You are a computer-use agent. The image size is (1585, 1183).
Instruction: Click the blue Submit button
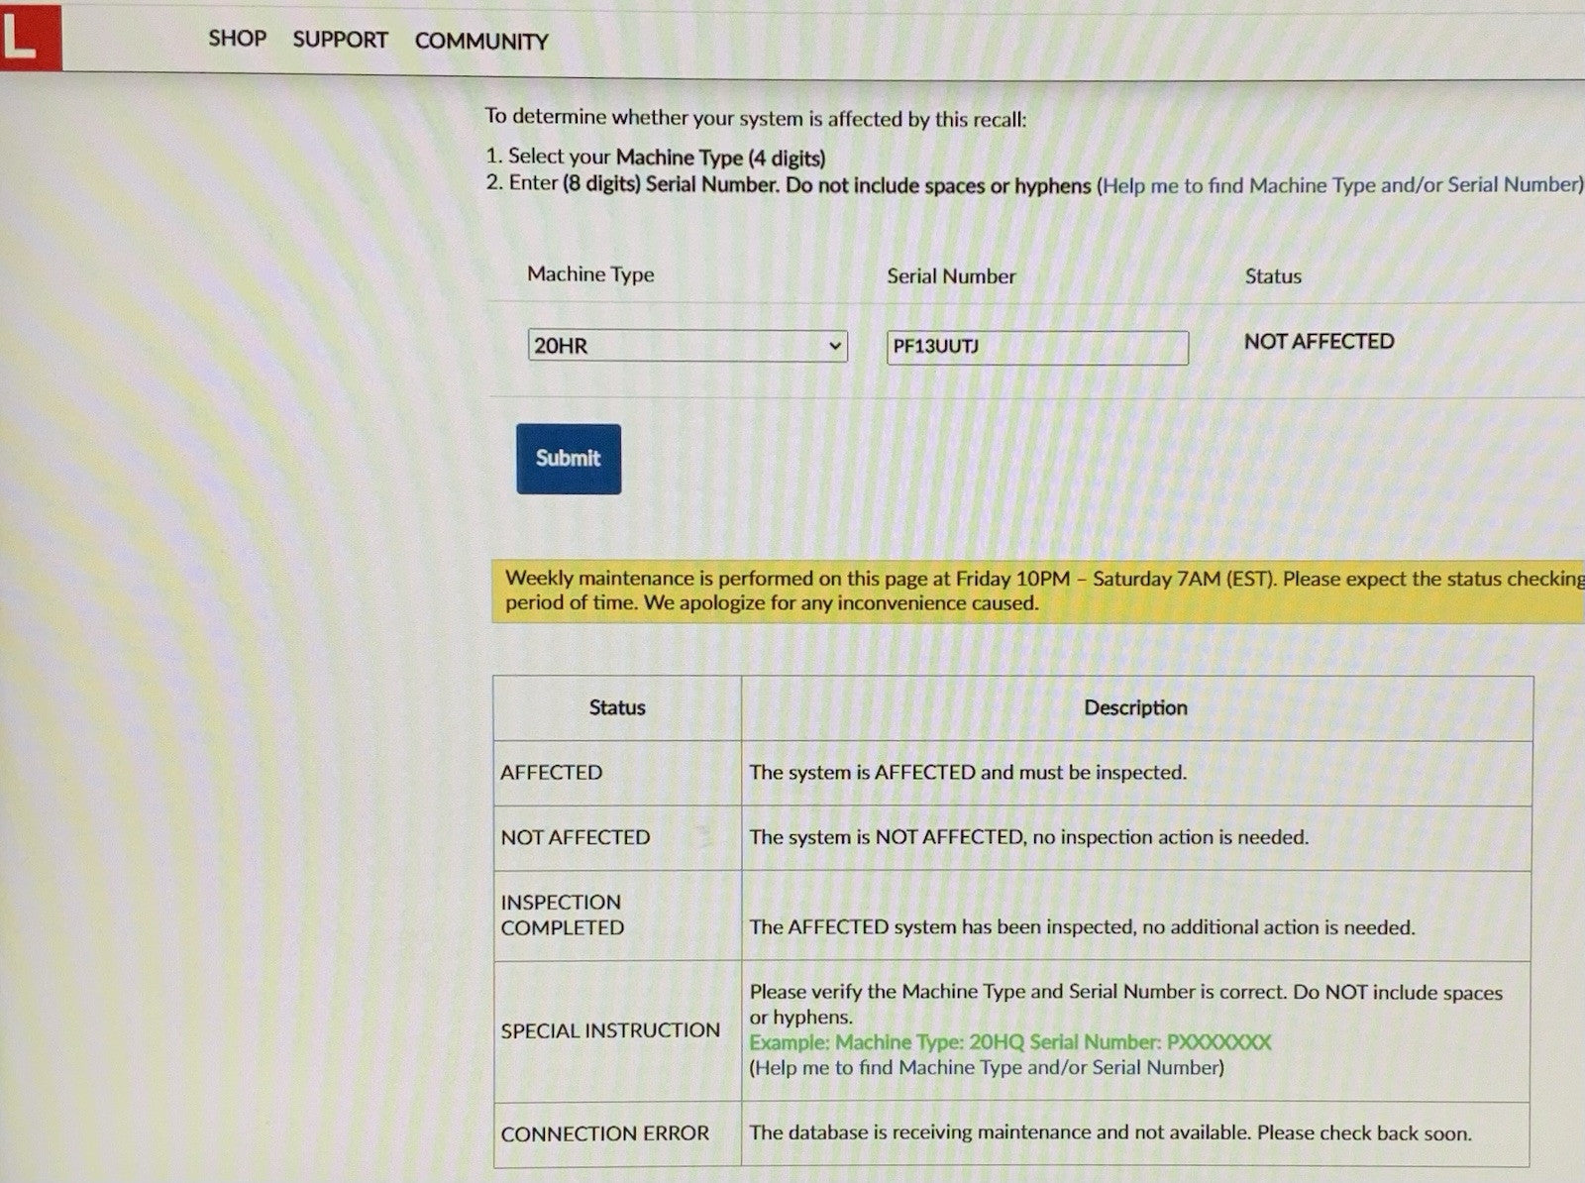pos(569,459)
